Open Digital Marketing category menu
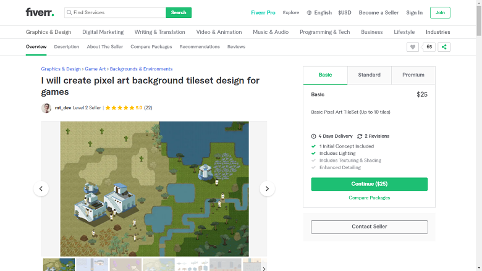The image size is (482, 271). [103, 32]
